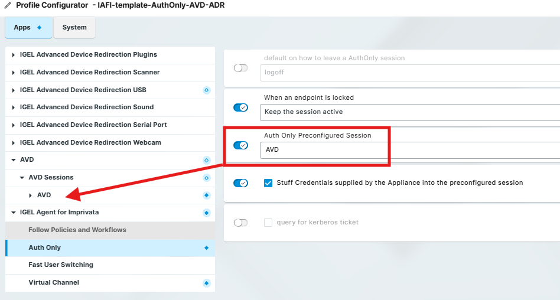Click the diamond indicator on Auth Only row
The width and height of the screenshot is (560, 300).
coord(206,247)
